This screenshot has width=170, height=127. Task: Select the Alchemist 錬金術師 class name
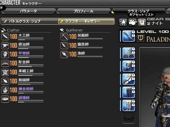coord(26,89)
